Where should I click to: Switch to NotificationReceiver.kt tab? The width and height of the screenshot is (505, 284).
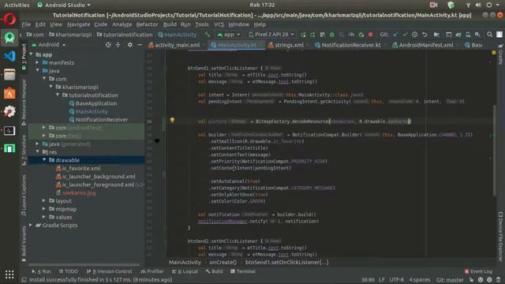pos(348,45)
